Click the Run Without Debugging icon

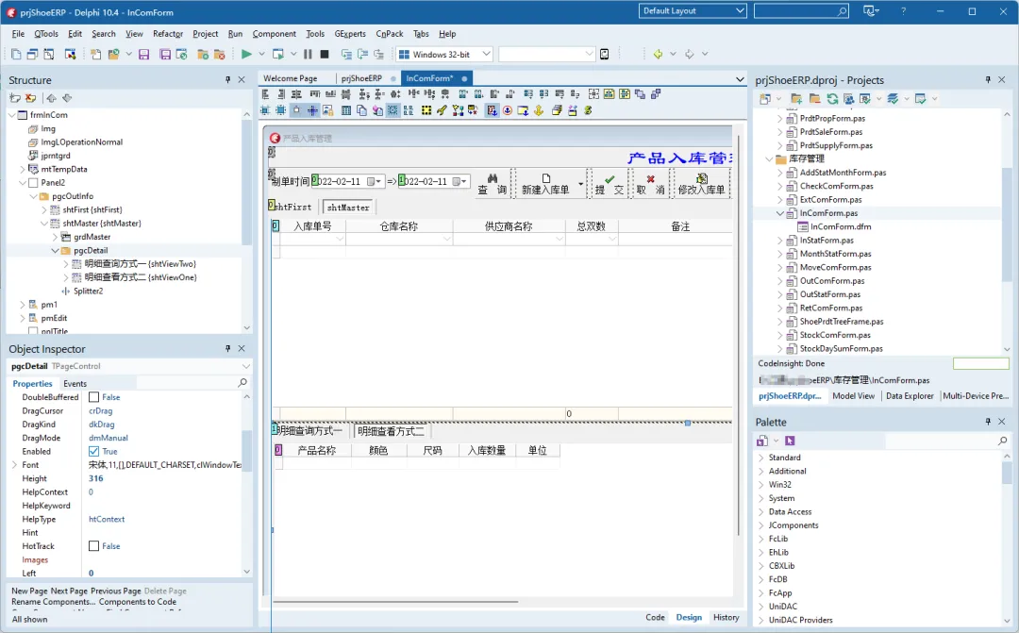pos(278,55)
